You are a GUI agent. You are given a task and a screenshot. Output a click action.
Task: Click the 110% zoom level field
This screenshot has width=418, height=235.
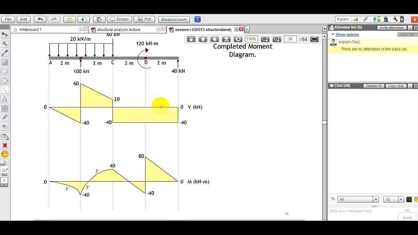[x=251, y=39]
